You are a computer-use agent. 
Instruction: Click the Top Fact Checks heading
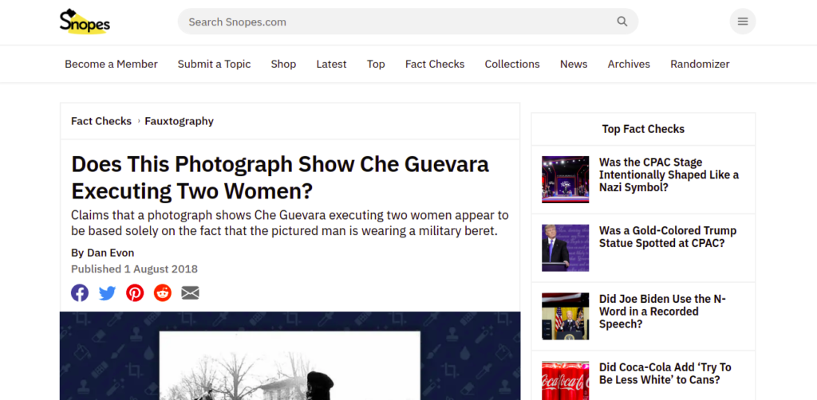click(644, 129)
